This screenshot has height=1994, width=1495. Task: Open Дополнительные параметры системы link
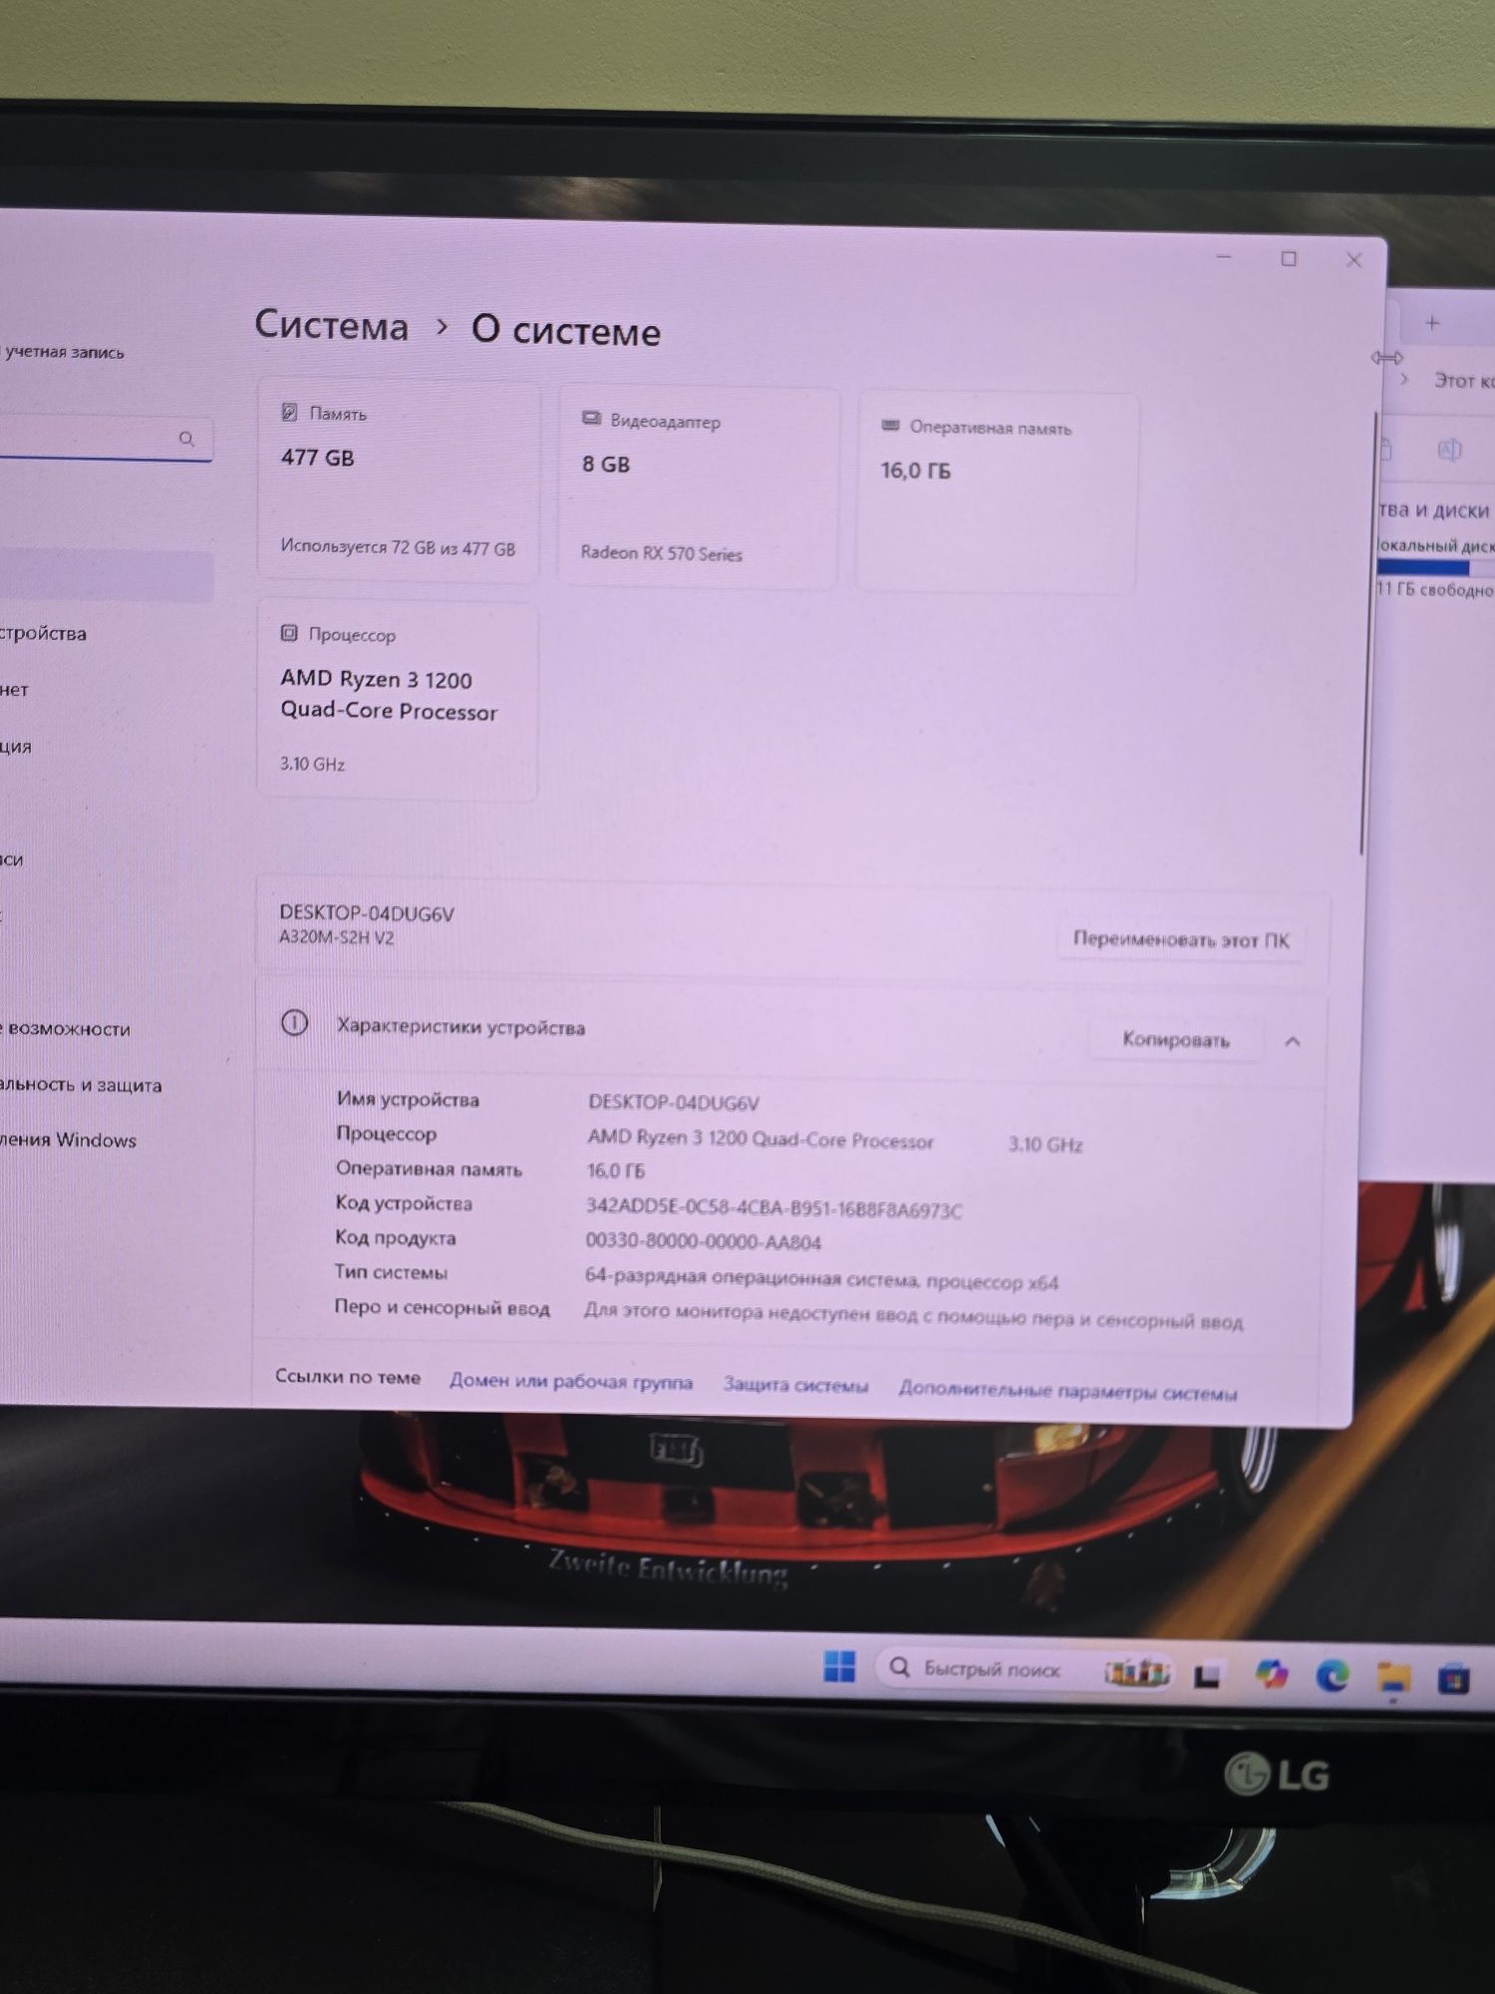(x=1067, y=1391)
